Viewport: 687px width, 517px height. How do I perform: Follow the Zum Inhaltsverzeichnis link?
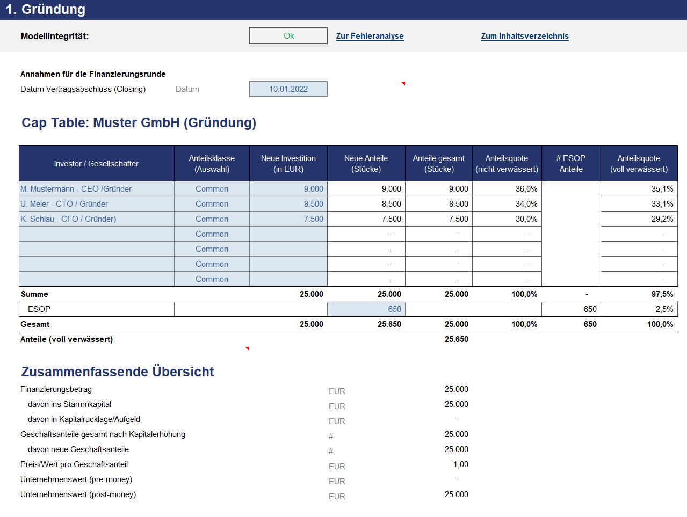[524, 36]
